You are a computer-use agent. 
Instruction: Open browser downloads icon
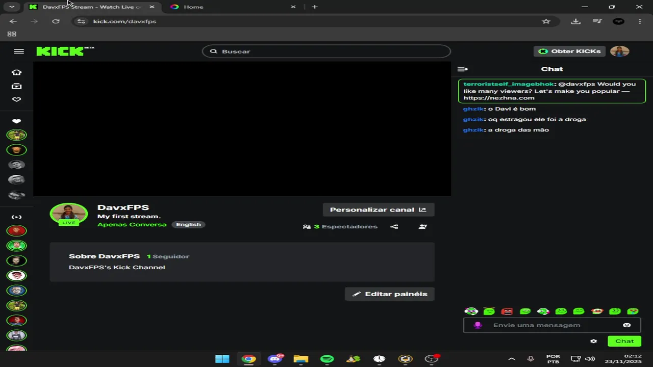576,21
